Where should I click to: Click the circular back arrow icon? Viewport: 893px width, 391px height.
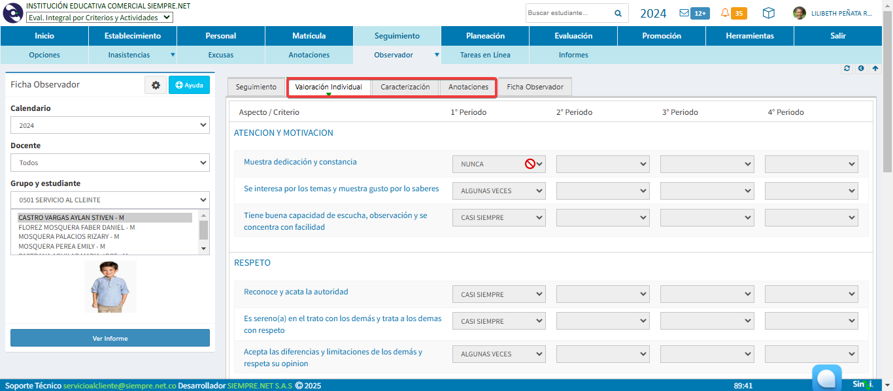pos(861,68)
